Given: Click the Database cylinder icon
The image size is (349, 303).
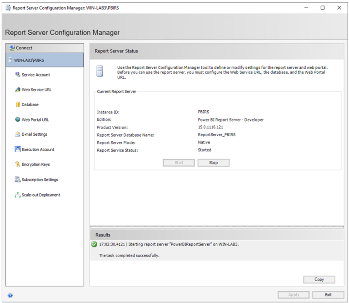Looking at the screenshot, I should click(x=18, y=105).
